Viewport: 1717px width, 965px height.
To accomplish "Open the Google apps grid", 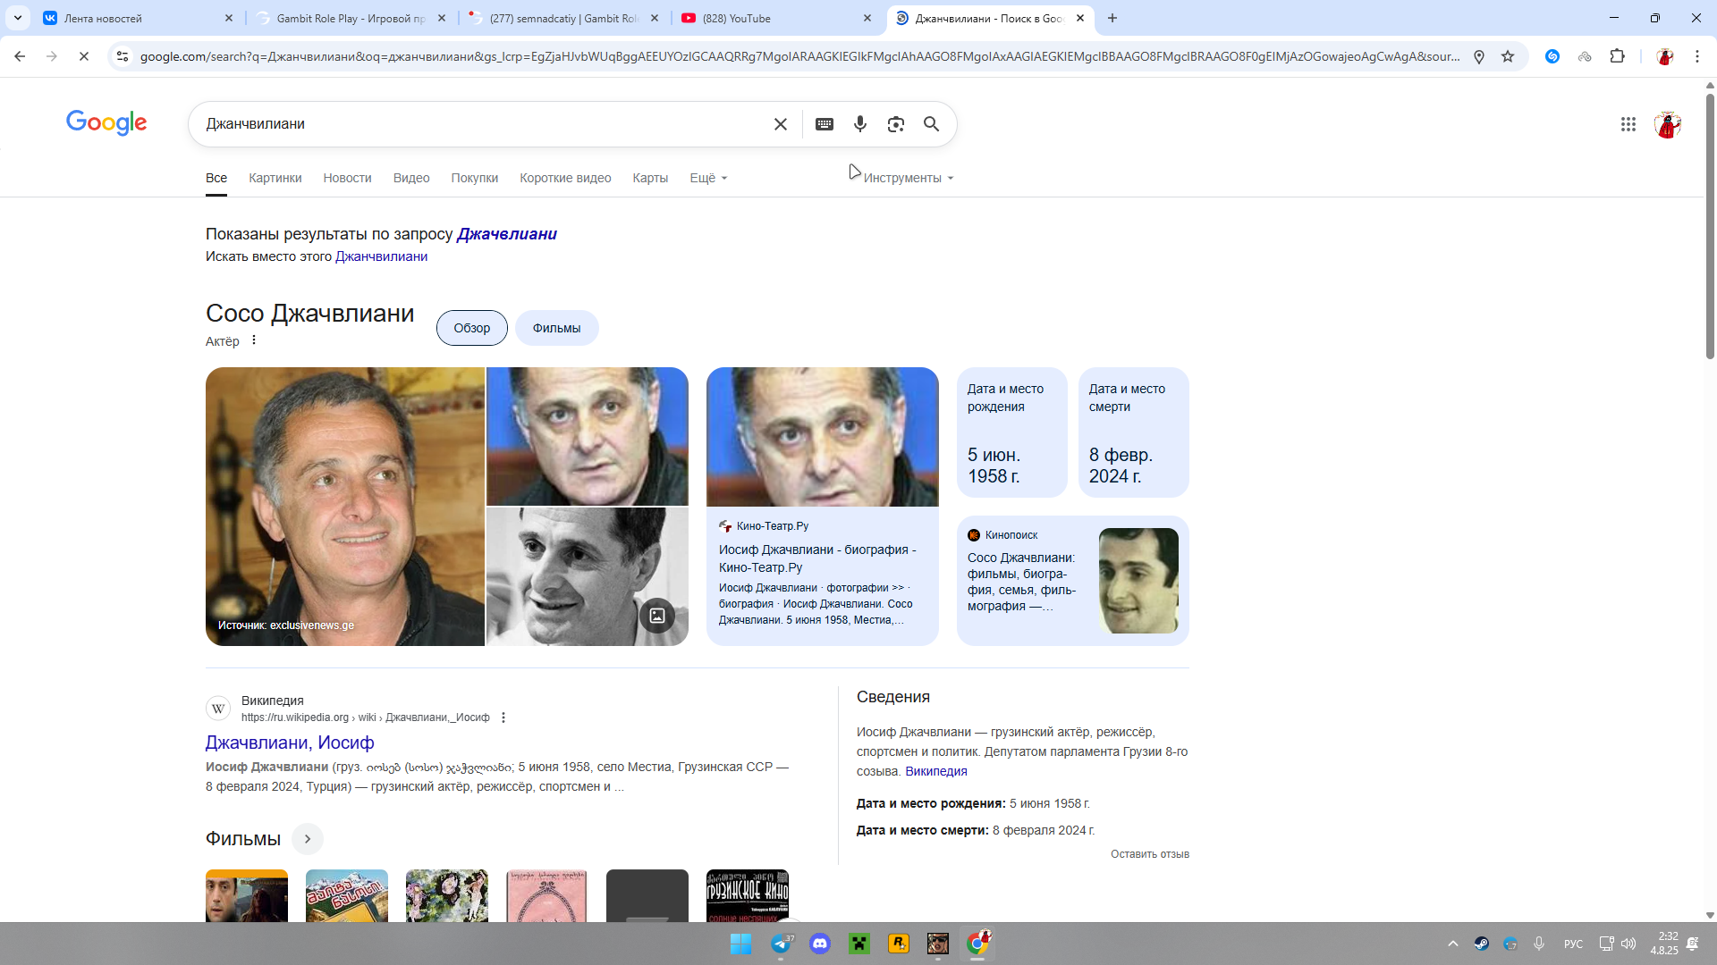I will 1628,124.
